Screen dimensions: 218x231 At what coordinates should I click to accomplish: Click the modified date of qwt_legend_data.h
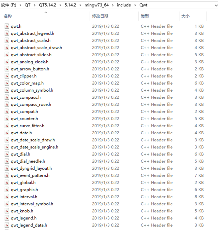[106, 225]
